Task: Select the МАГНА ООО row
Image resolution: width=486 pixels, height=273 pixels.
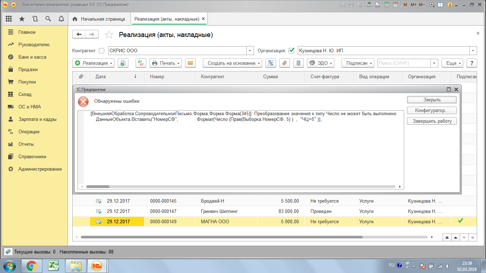Action: point(274,221)
